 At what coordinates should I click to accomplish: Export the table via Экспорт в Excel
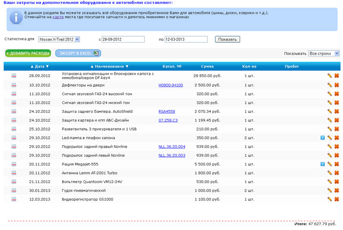point(78,53)
